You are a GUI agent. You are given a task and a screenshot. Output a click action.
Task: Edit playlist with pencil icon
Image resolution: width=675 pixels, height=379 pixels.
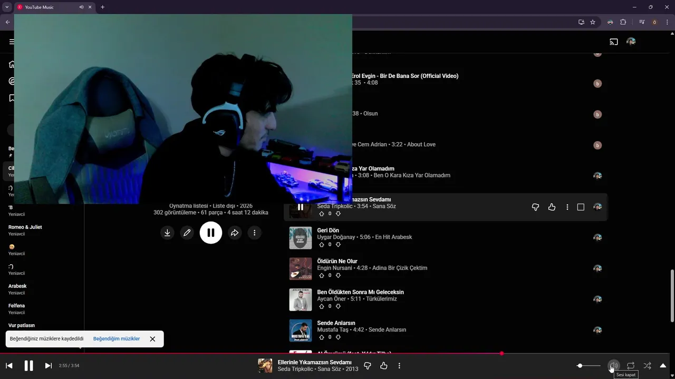pyautogui.click(x=187, y=233)
